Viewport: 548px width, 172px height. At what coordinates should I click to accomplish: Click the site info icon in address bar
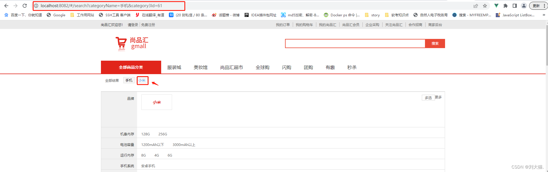coord(36,6)
